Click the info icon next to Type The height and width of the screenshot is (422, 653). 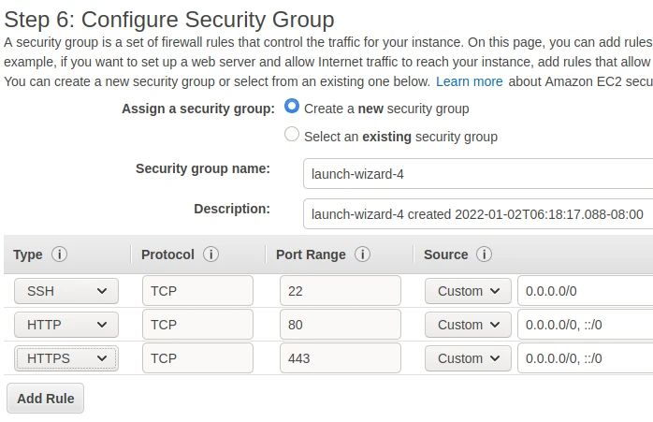[60, 255]
